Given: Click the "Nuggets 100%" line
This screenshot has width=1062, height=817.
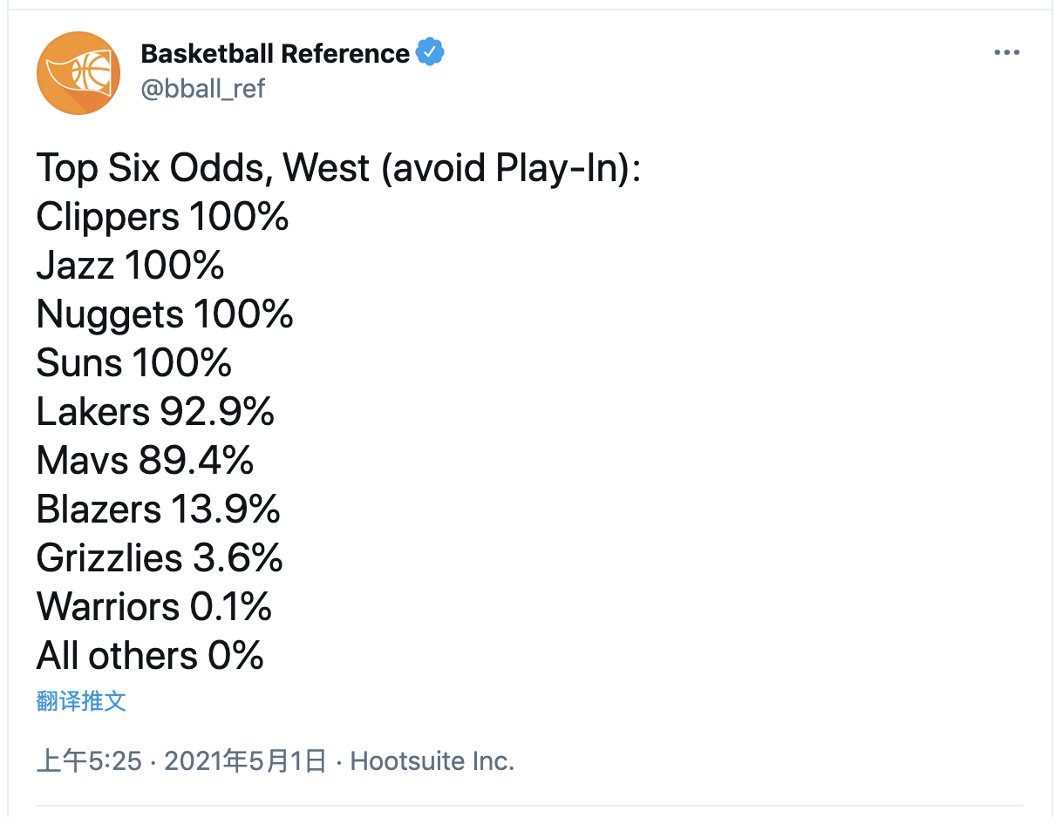Looking at the screenshot, I should tap(165, 314).
